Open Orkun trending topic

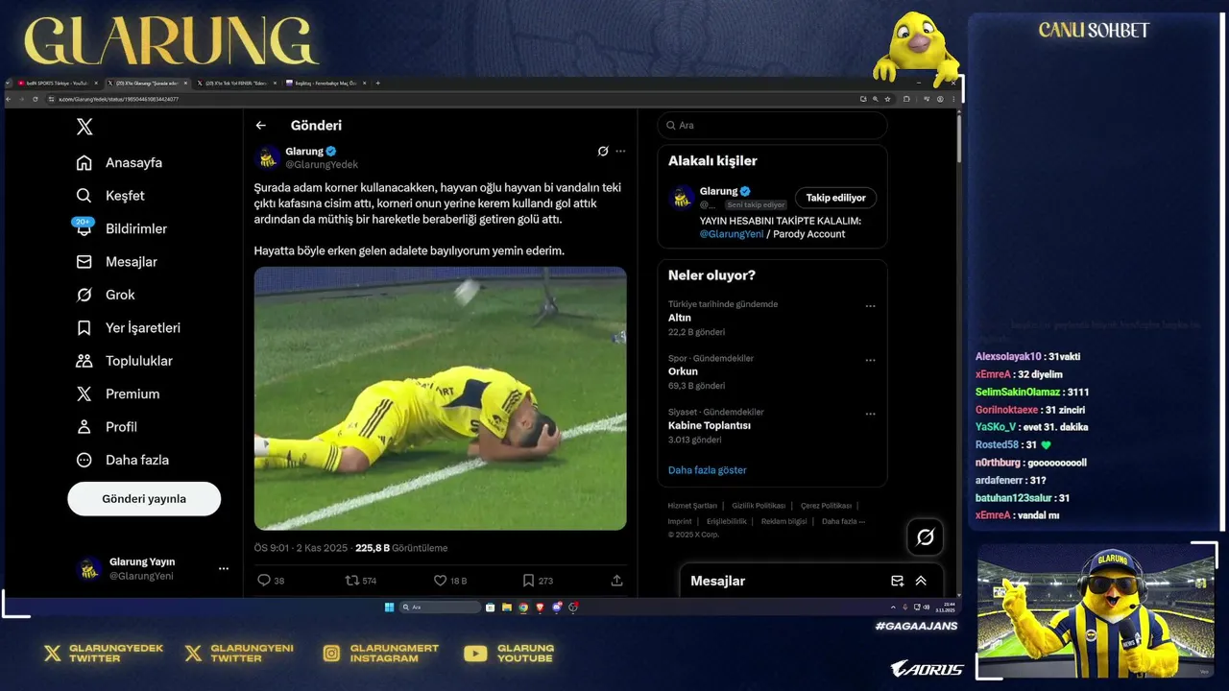tap(683, 371)
